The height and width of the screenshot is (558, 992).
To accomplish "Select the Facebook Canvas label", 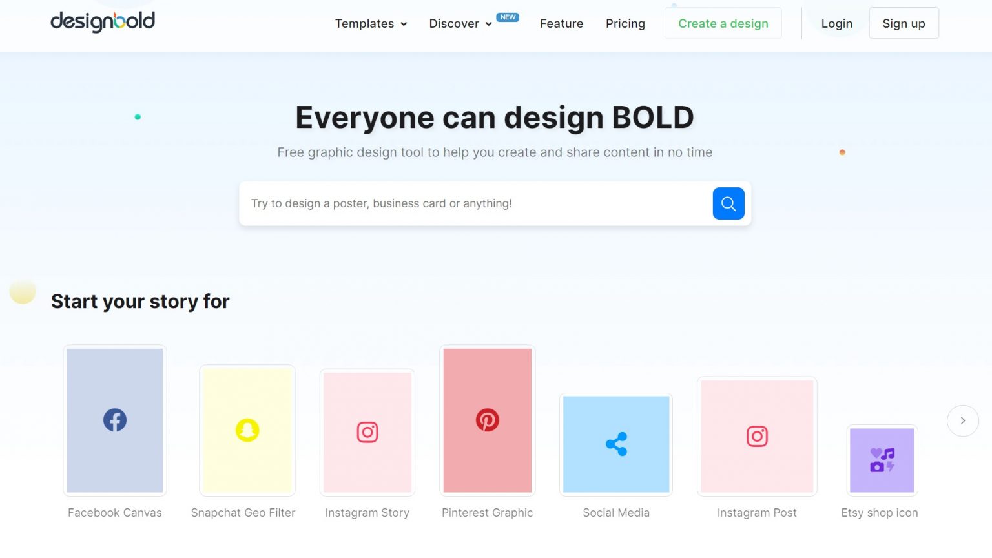I will [x=115, y=513].
